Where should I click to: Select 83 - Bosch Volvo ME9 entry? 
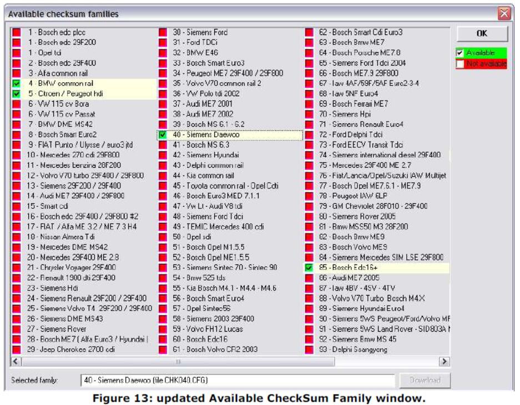coord(353,247)
